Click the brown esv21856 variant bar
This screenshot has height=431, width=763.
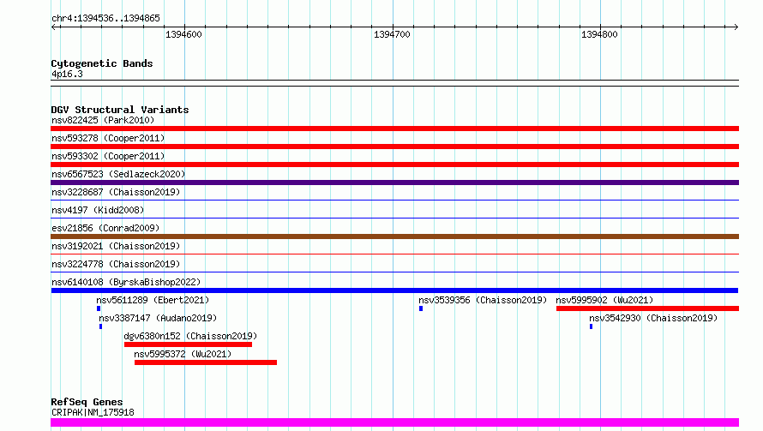394,236
